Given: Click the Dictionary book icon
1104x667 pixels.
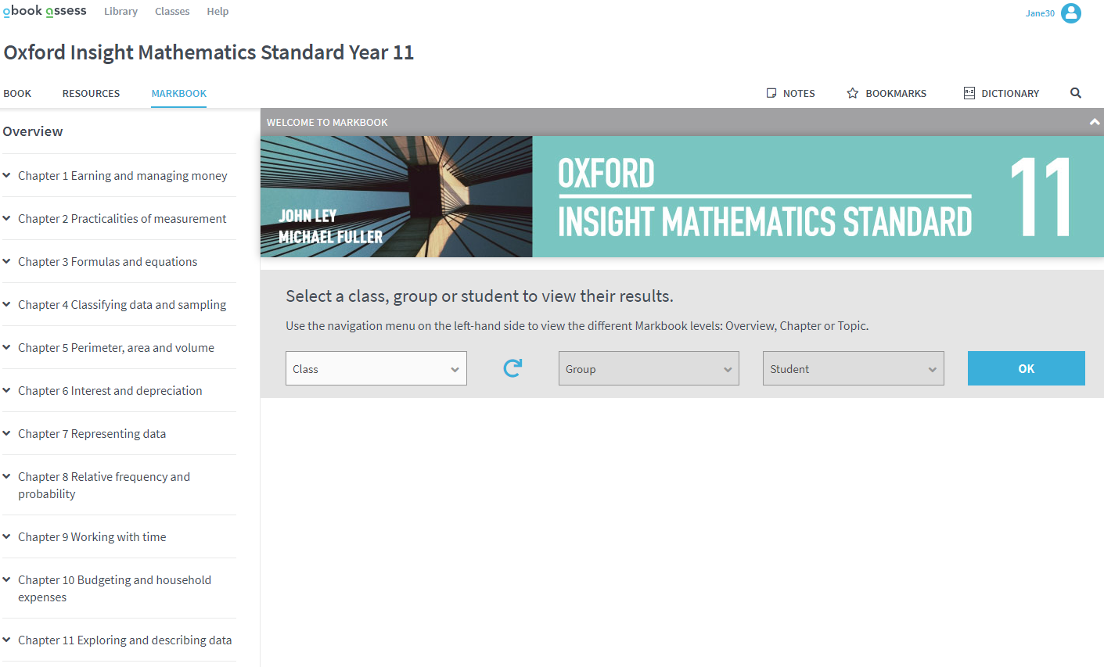Looking at the screenshot, I should [x=969, y=93].
